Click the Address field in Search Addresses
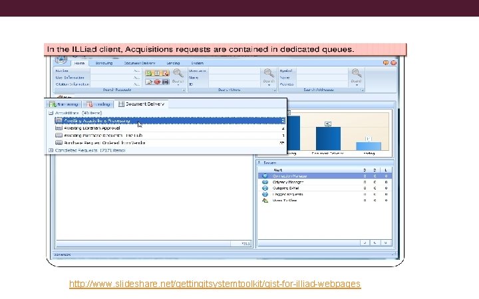The height and width of the screenshot is (299, 479). (322, 84)
